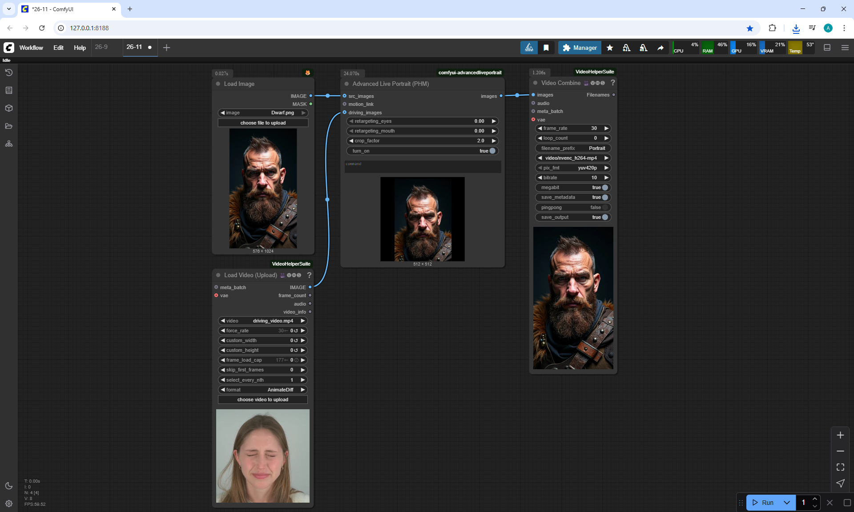
Task: Open the Workflow menu
Action: click(x=31, y=48)
